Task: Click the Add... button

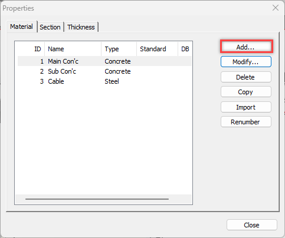Action: click(x=246, y=47)
